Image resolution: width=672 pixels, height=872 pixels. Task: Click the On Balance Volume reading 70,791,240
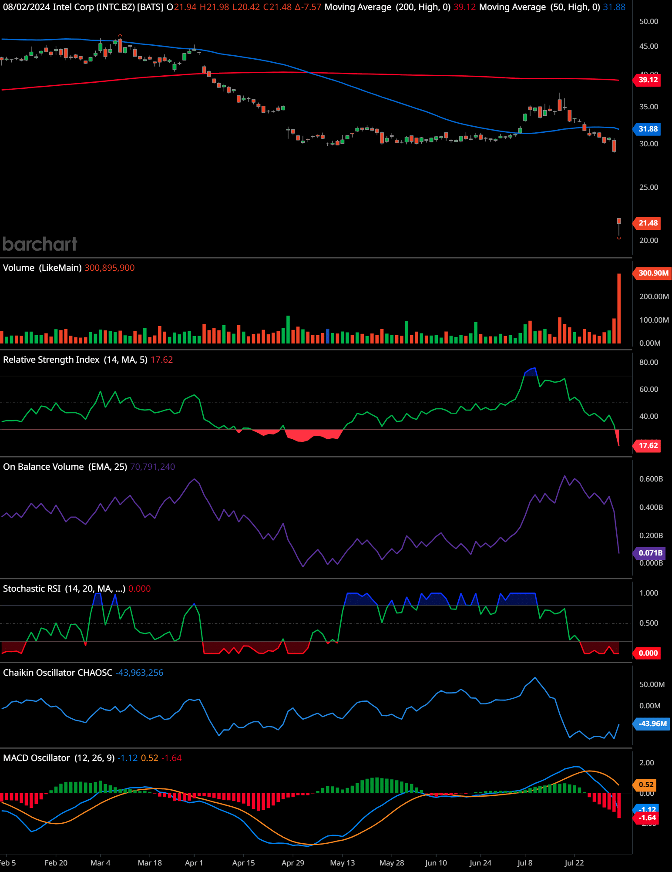pos(153,467)
